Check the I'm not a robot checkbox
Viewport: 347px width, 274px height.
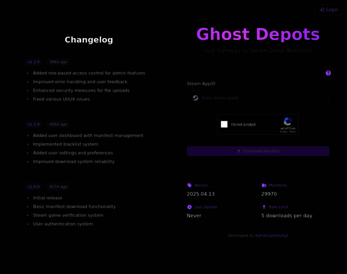coord(224,124)
